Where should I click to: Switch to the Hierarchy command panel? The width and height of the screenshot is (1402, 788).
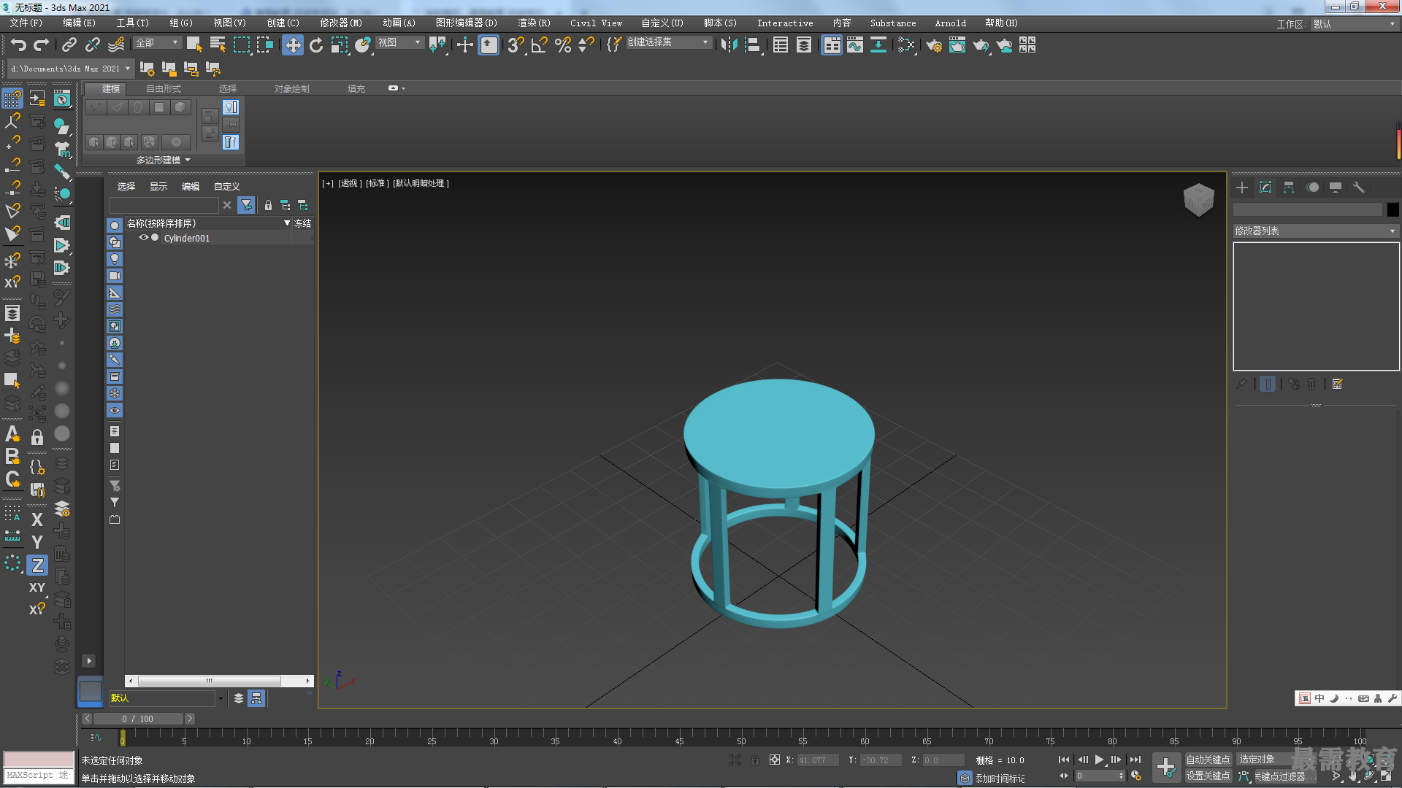click(1289, 188)
